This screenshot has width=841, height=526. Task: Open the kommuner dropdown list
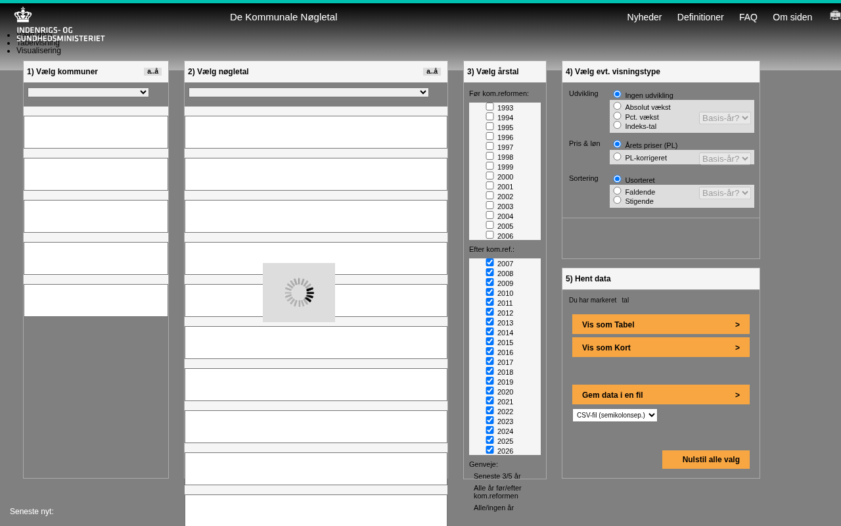click(88, 93)
